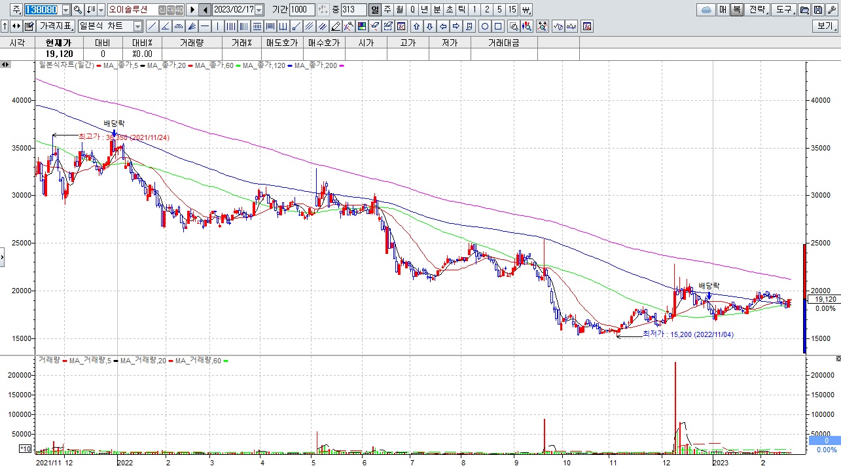The width and height of the screenshot is (841, 466).
Task: Select the 2 interval button
Action: click(x=486, y=10)
